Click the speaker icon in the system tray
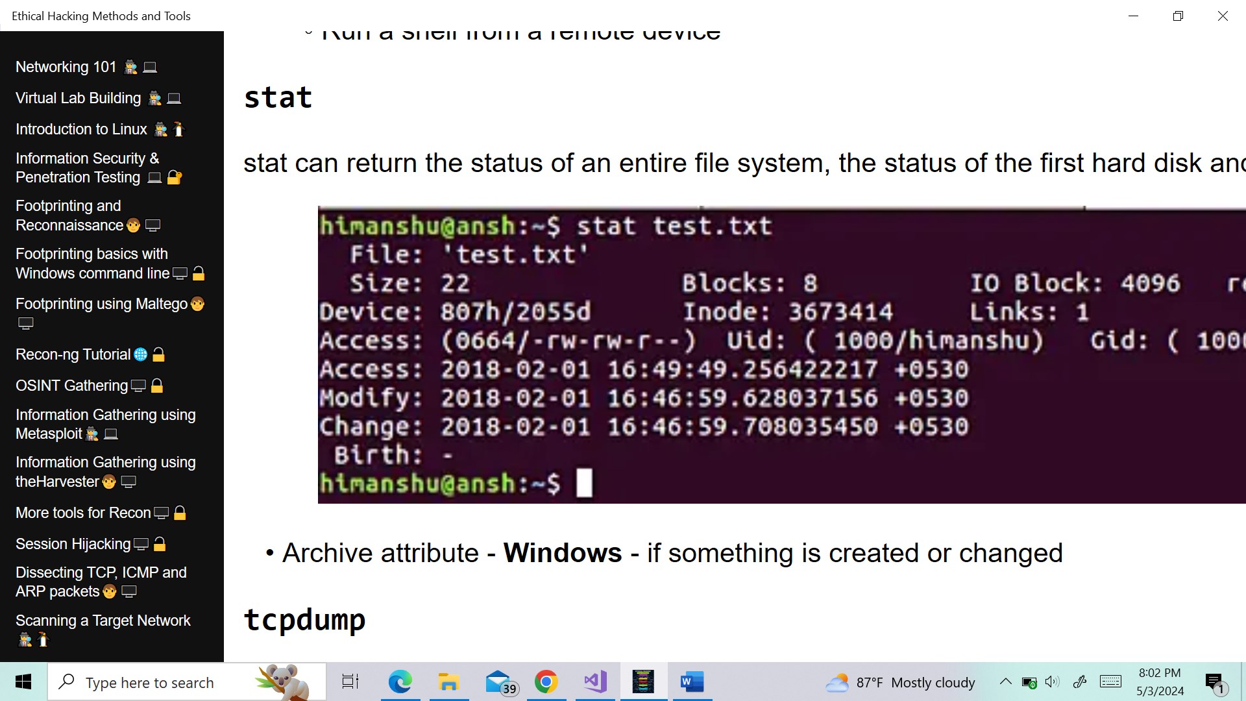This screenshot has width=1246, height=701. (x=1052, y=682)
